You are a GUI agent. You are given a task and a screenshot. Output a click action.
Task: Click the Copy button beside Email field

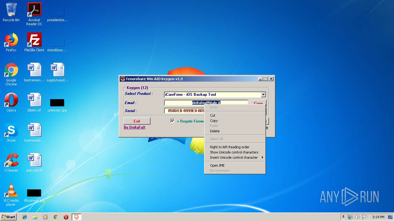coord(258,103)
